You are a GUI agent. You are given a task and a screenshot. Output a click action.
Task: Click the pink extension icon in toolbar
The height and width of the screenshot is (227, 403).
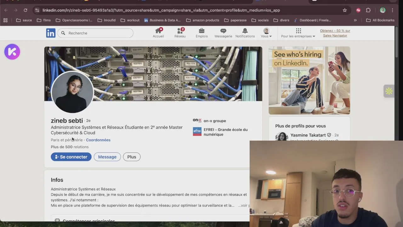358,10
